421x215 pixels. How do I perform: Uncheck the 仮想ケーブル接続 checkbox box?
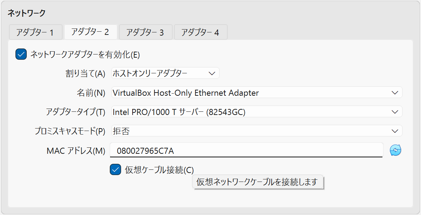[115, 170]
